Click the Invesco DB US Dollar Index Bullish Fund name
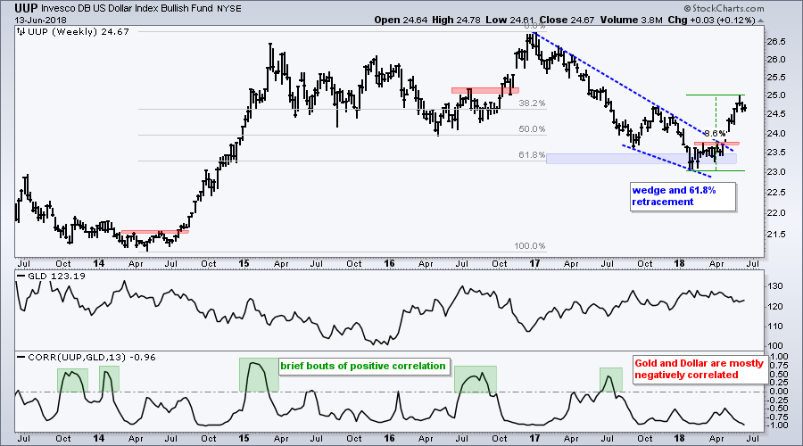Image resolution: width=803 pixels, height=446 pixels. coord(127,8)
